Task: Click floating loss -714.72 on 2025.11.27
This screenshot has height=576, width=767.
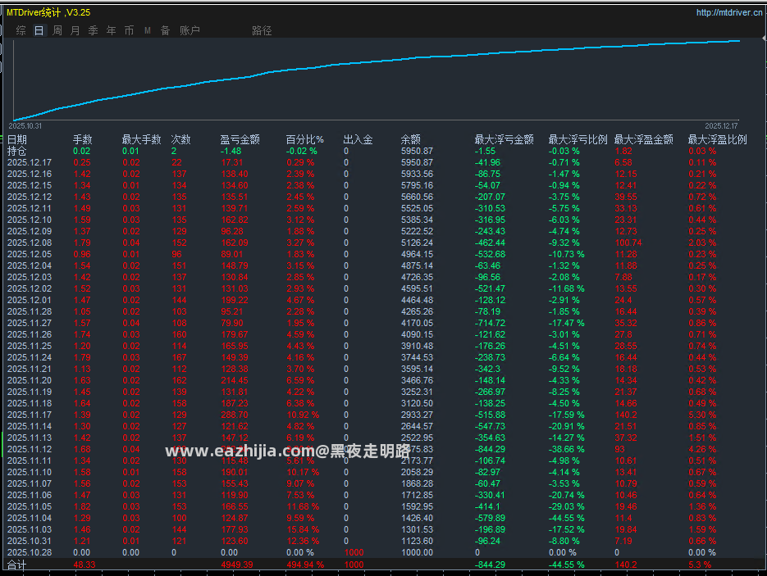Action: [490, 323]
